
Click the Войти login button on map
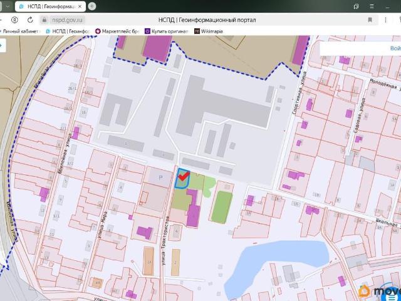click(395, 48)
